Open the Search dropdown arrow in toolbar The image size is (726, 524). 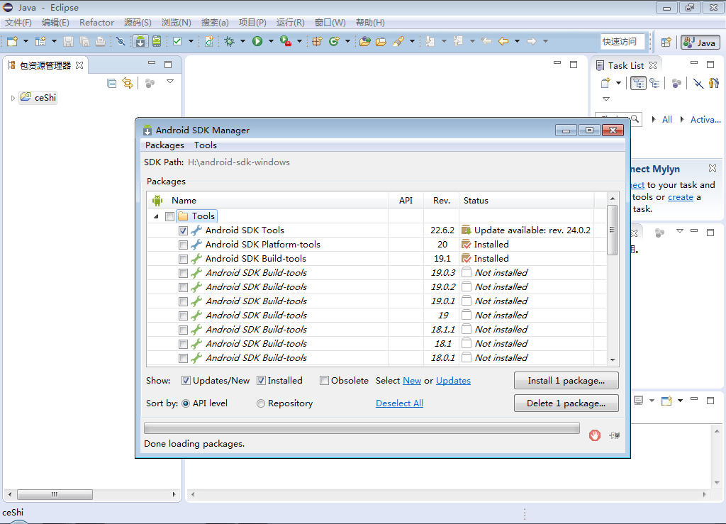(x=412, y=41)
